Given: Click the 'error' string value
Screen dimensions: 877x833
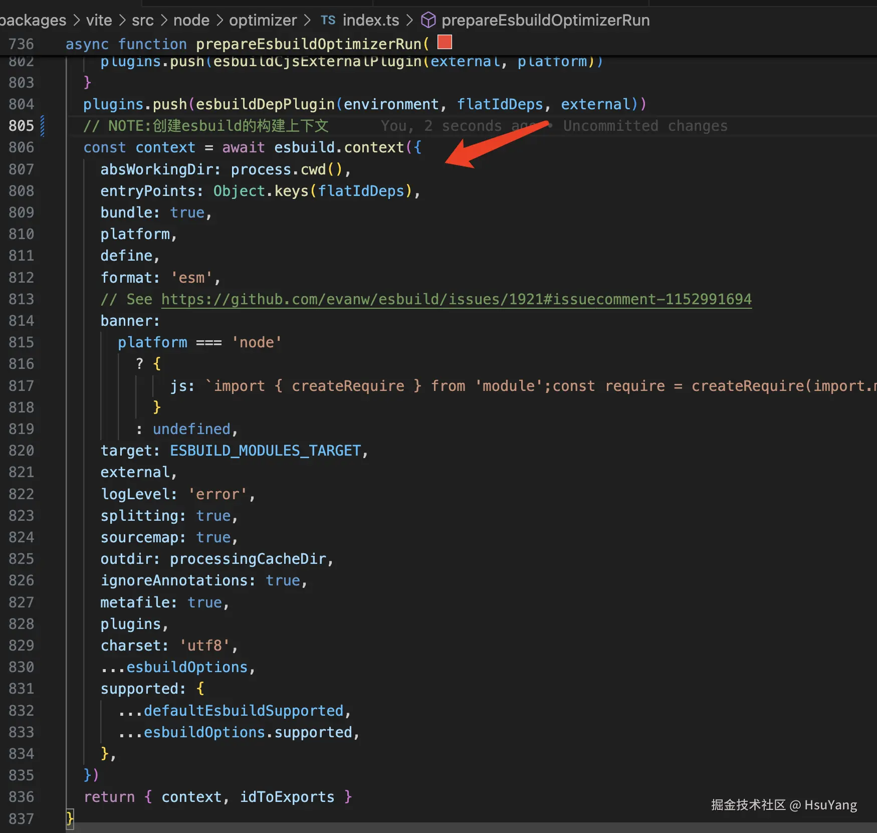Looking at the screenshot, I should tap(217, 494).
